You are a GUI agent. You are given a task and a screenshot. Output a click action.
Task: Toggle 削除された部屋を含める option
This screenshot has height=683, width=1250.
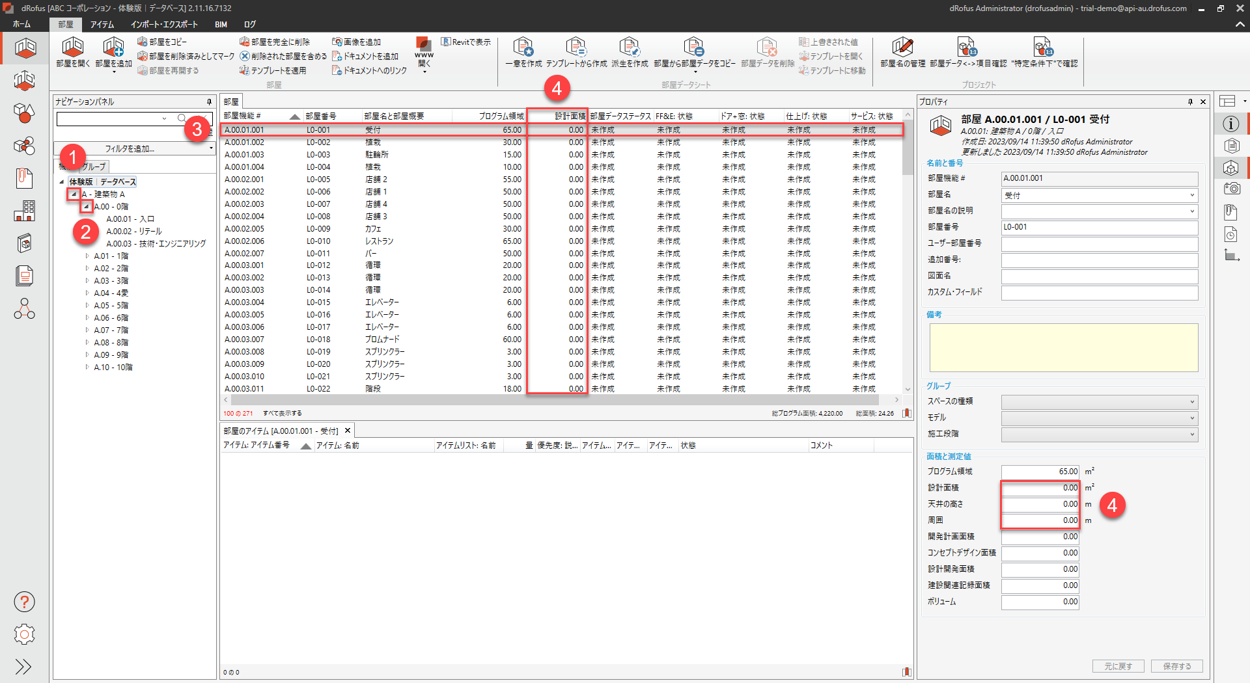(283, 57)
